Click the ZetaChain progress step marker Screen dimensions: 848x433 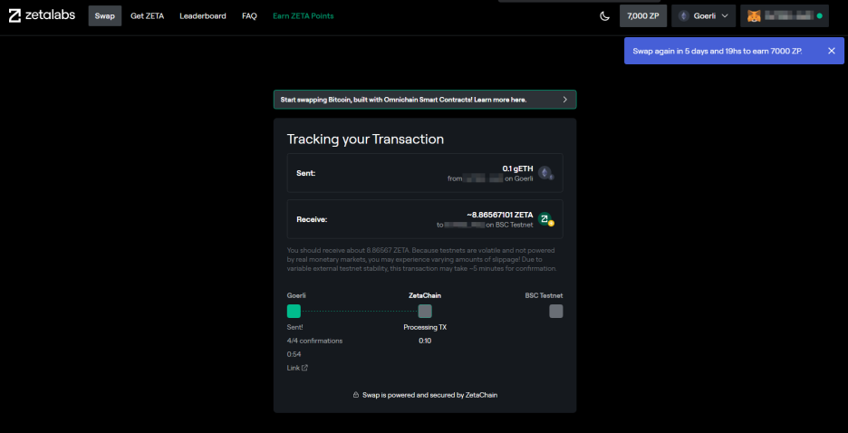[425, 311]
